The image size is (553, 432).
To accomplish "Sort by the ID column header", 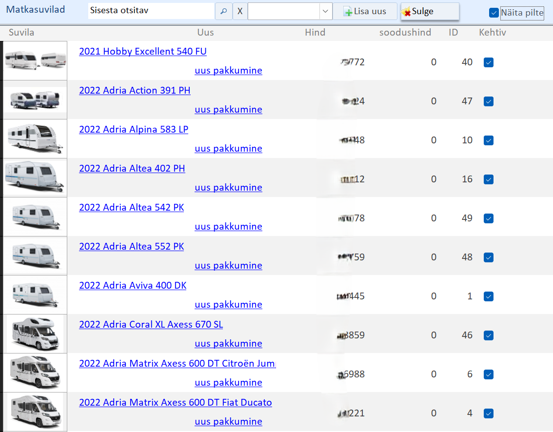I will (453, 33).
